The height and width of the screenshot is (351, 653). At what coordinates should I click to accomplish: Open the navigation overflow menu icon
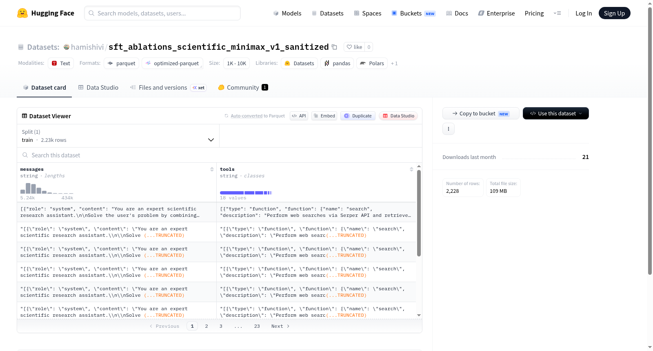tap(557, 13)
